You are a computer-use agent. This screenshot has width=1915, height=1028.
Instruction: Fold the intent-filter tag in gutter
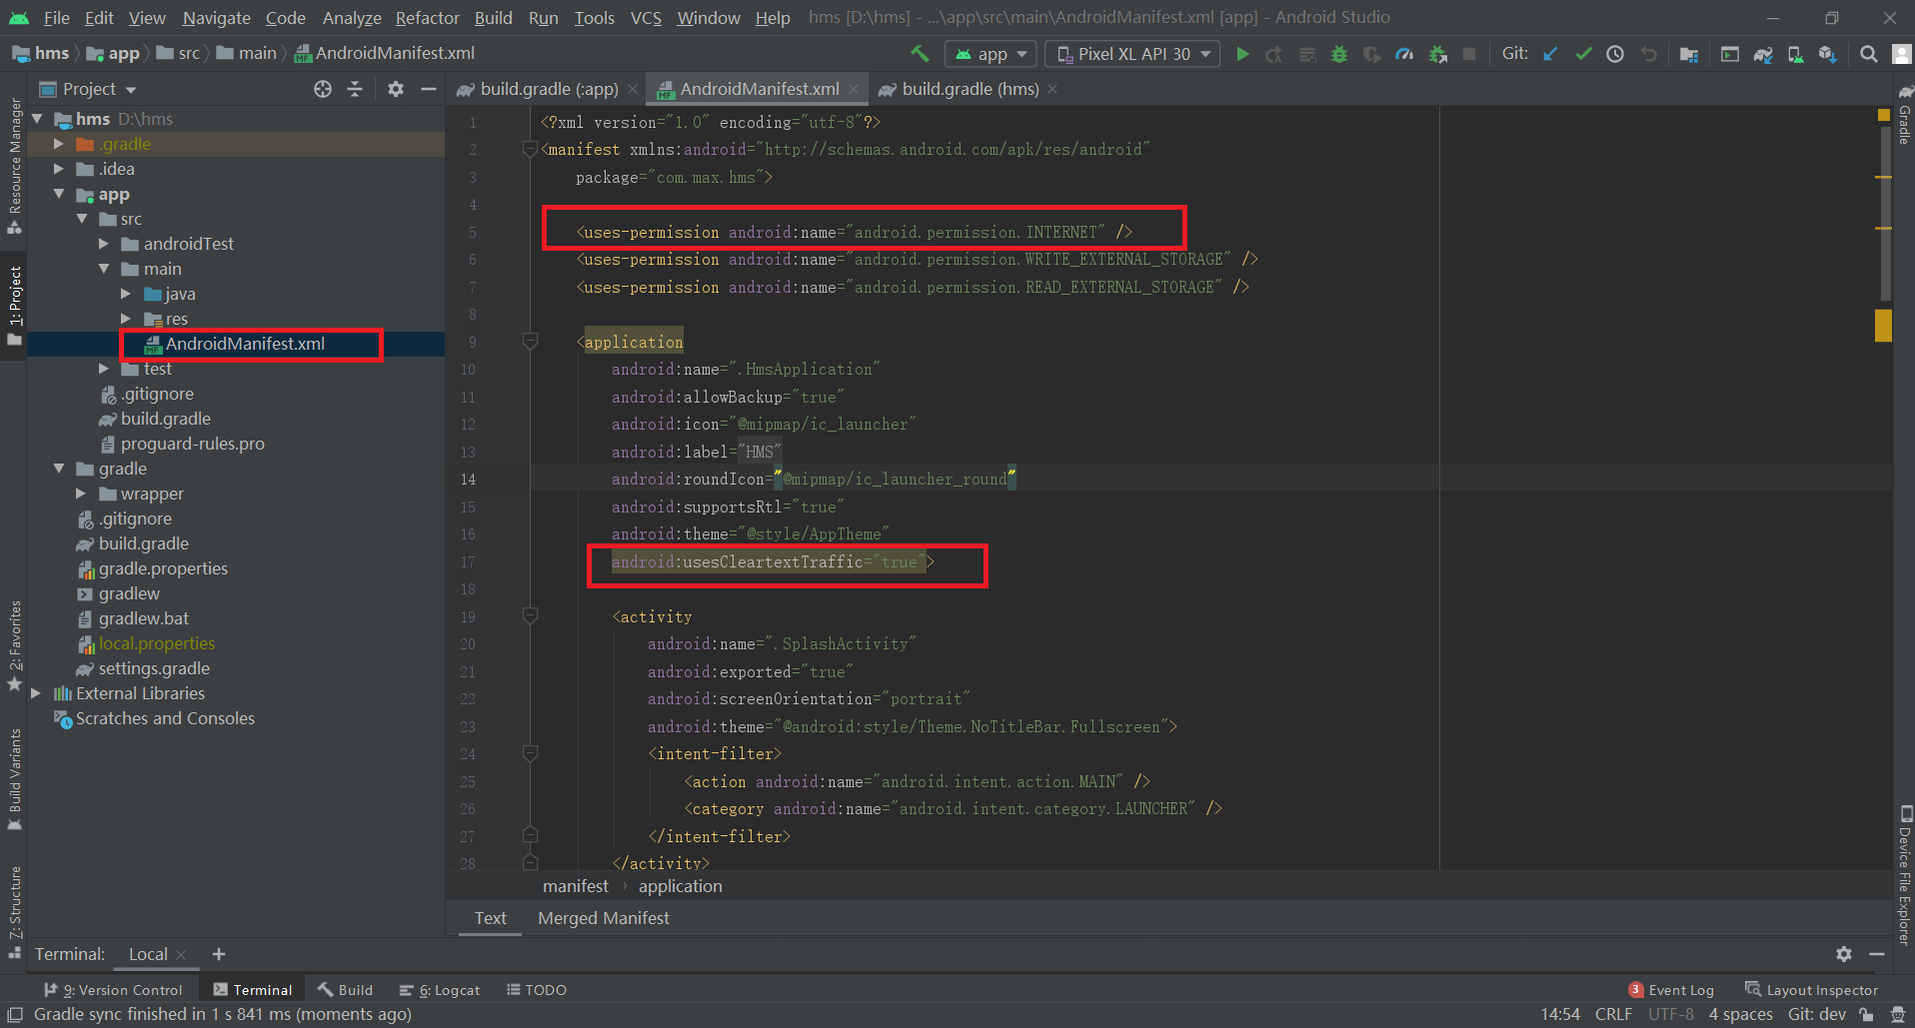click(531, 753)
